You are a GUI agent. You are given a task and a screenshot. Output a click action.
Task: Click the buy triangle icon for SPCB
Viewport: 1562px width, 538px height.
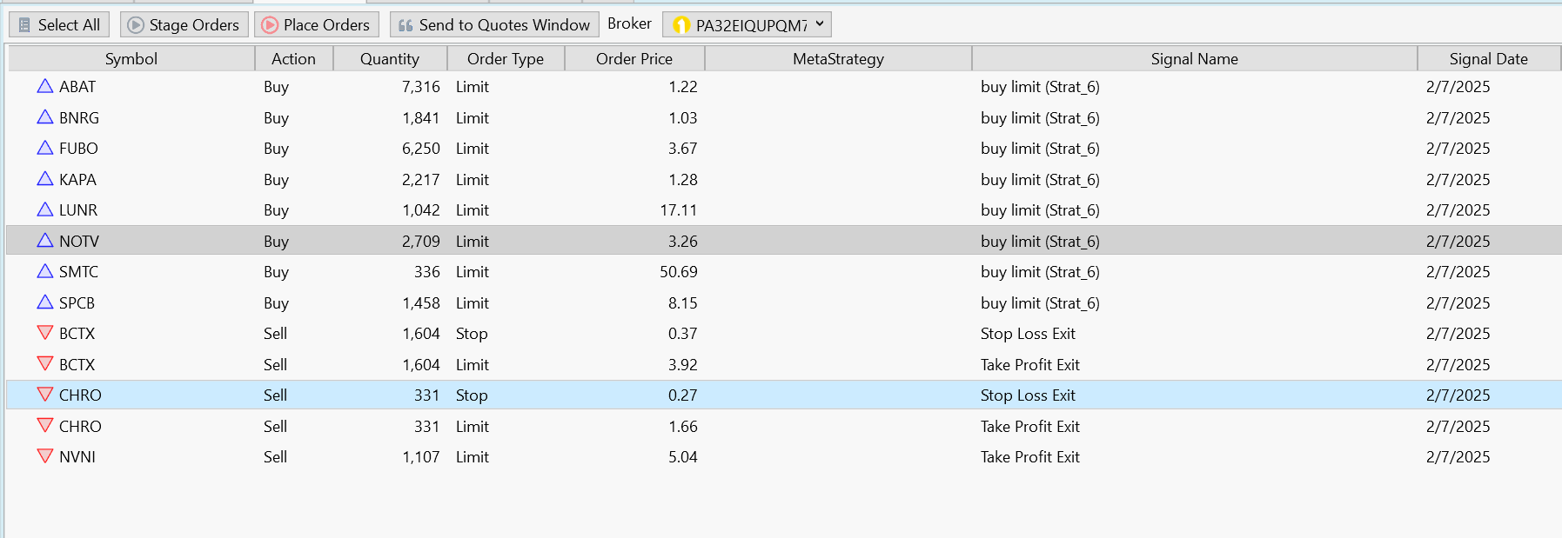(45, 302)
